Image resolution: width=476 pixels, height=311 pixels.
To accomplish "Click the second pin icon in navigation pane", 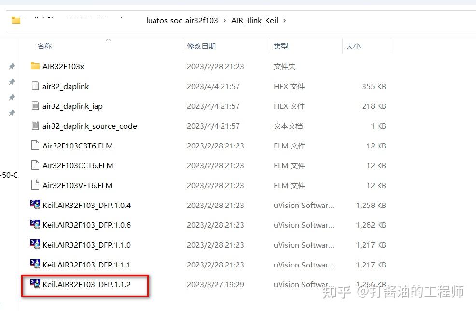I will click(12, 81).
